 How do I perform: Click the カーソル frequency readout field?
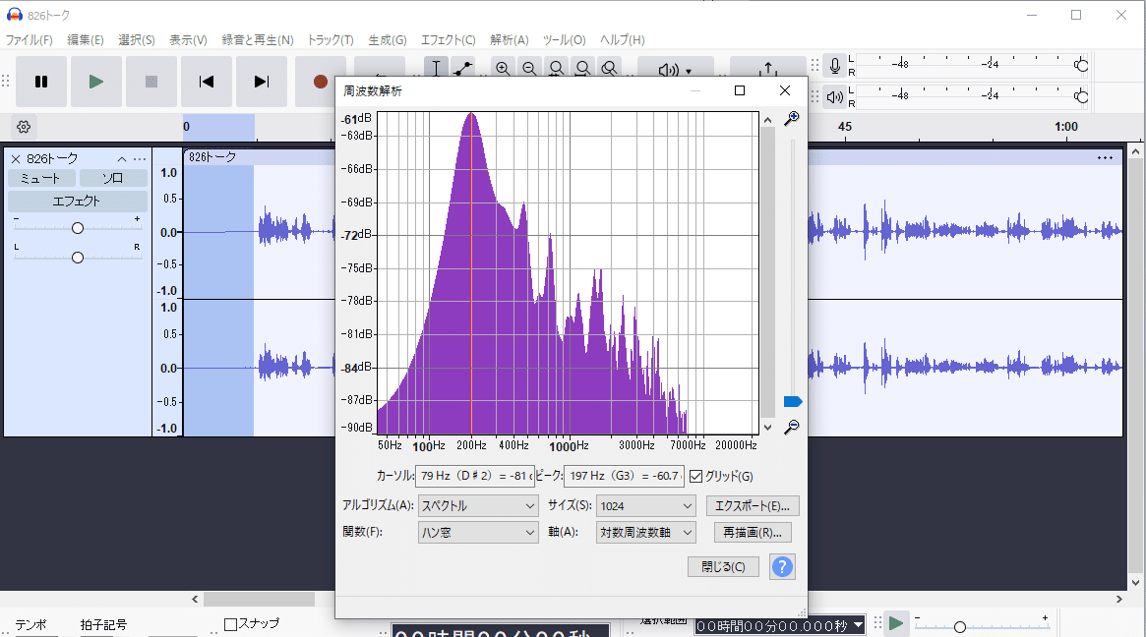point(475,477)
